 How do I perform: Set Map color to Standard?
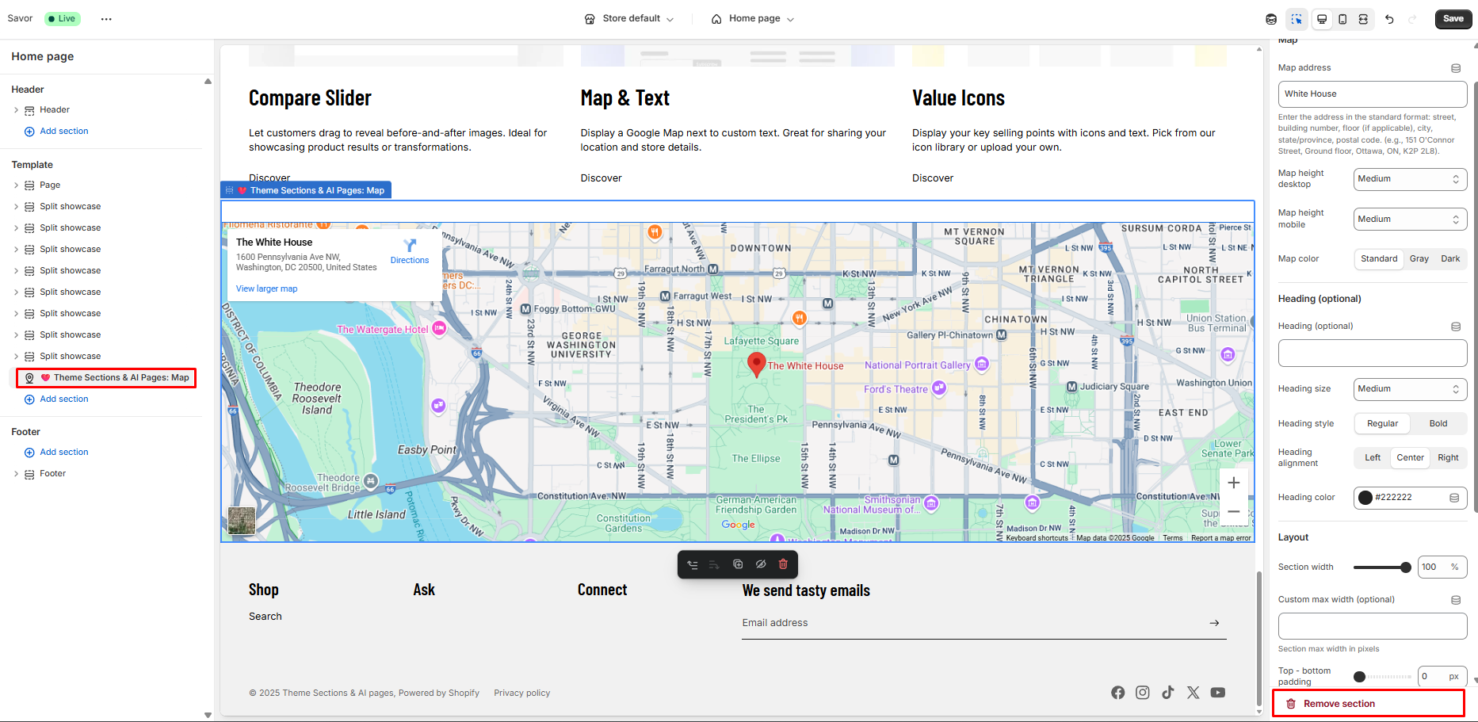click(x=1379, y=259)
